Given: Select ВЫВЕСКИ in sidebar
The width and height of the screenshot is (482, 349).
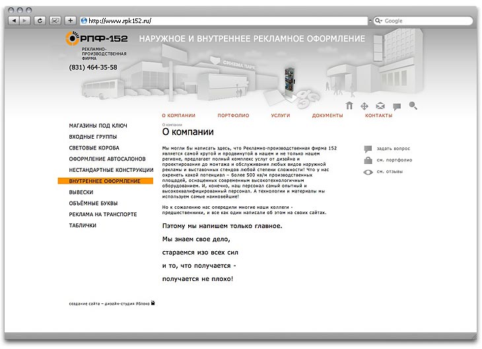Looking at the screenshot, I should click(81, 192).
